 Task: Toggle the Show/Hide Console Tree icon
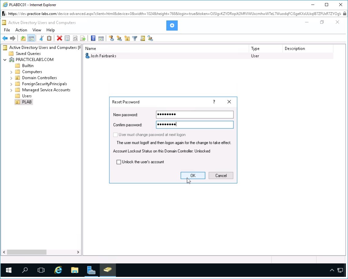coord(31,38)
